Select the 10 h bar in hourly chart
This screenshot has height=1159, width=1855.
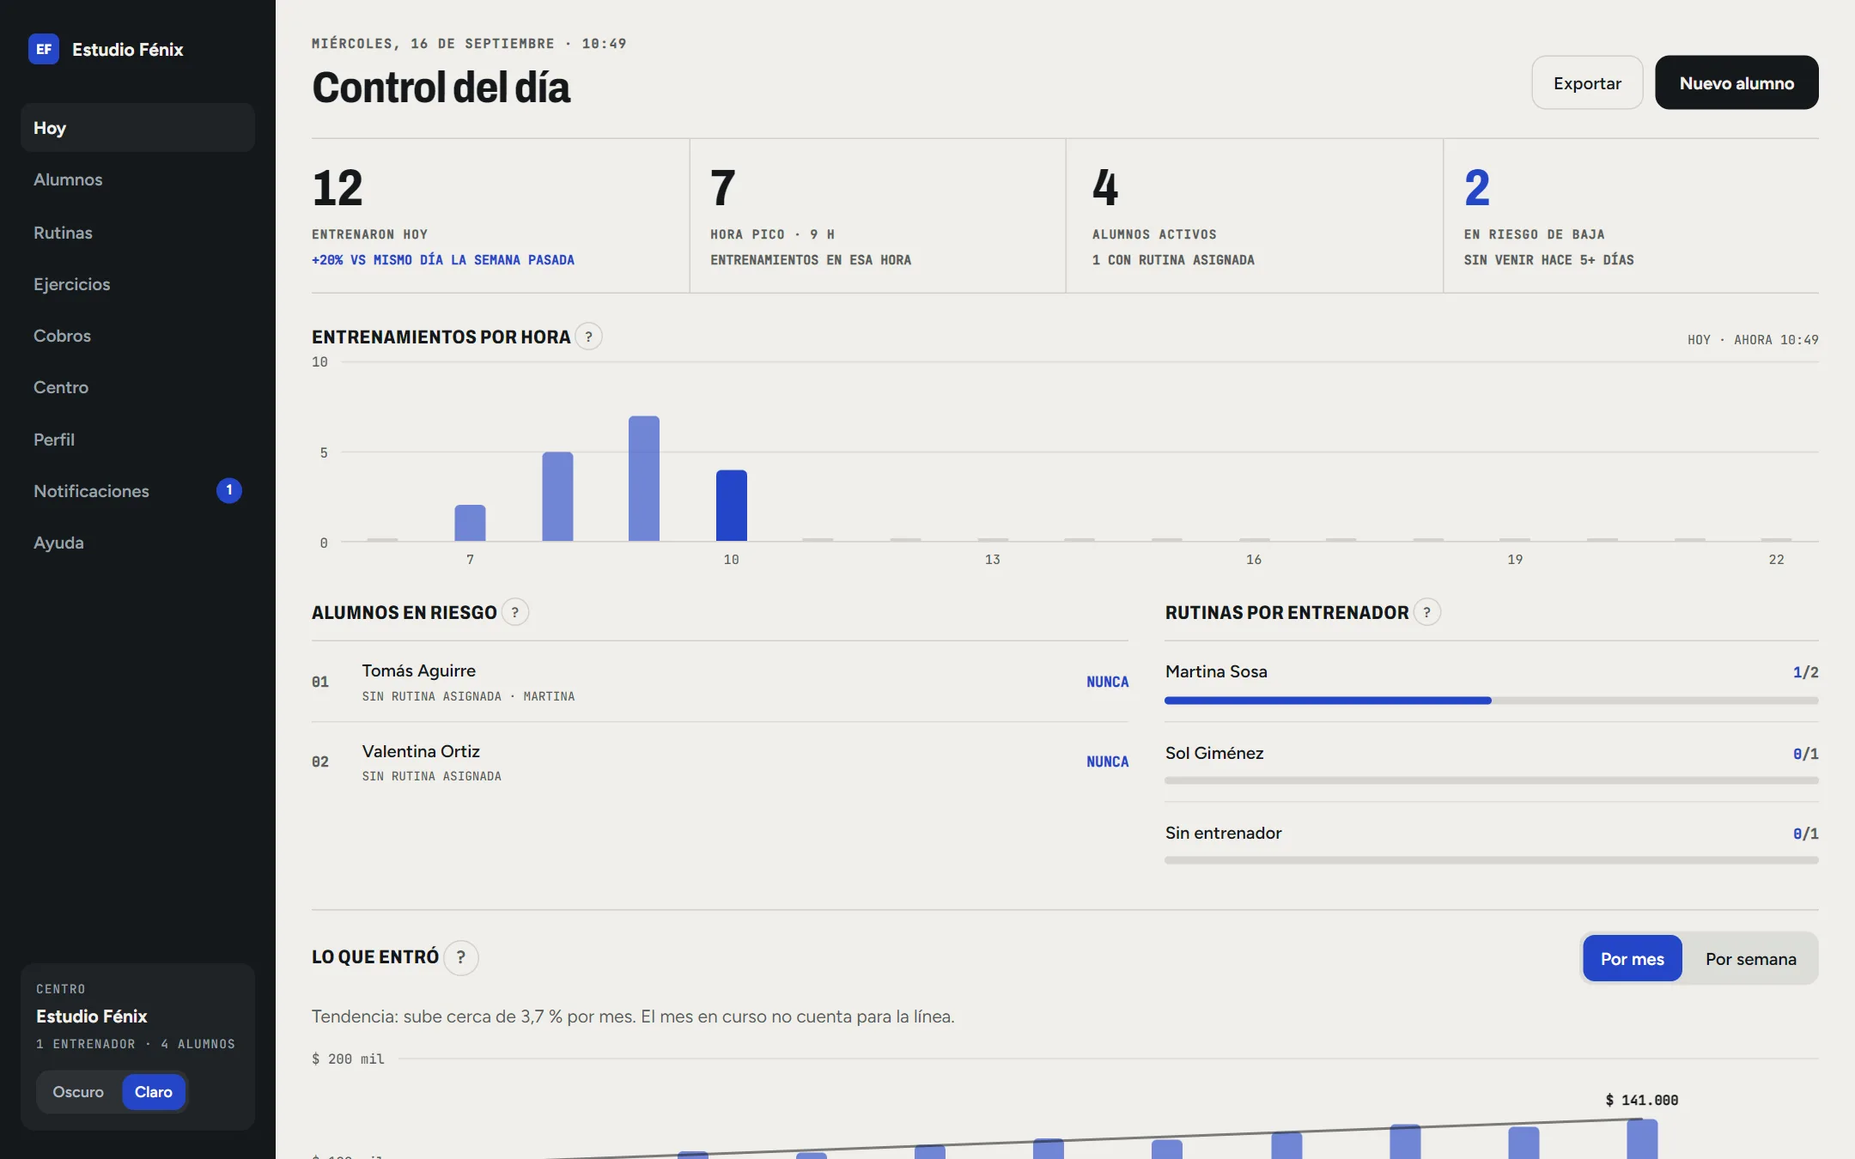(732, 506)
